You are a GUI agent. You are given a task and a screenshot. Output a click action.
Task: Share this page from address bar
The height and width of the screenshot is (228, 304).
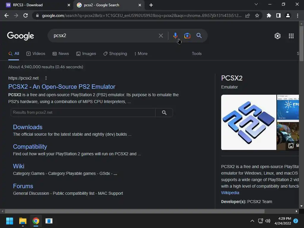(x=248, y=15)
